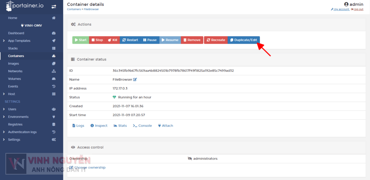Click the green heartbeat status icon
The image size is (370, 180).
115,97
